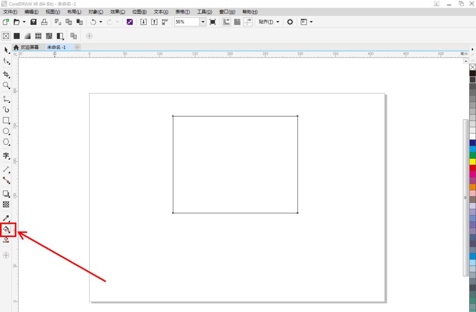Toggle Show grid

pyautogui.click(x=237, y=22)
